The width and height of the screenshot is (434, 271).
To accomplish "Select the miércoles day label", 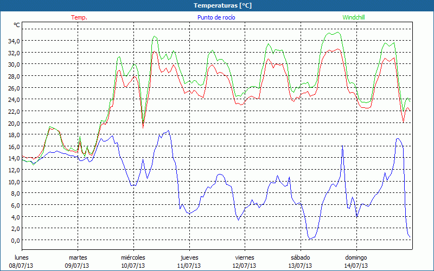I will point(133,257).
